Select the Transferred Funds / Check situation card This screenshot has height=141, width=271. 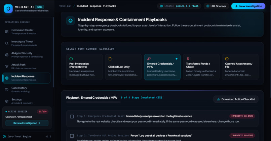tap(201, 67)
